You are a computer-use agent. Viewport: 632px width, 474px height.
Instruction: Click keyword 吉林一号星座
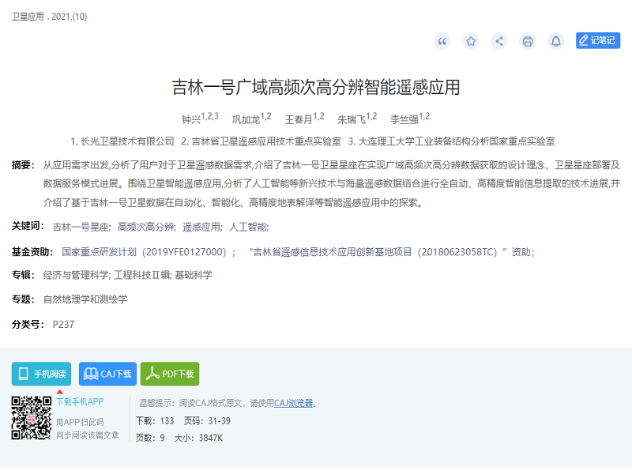81,227
